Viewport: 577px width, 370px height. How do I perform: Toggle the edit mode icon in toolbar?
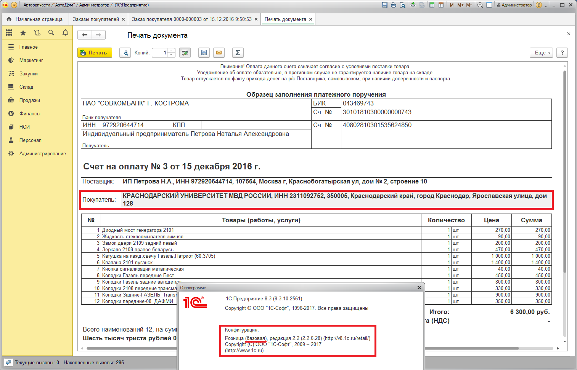click(185, 53)
